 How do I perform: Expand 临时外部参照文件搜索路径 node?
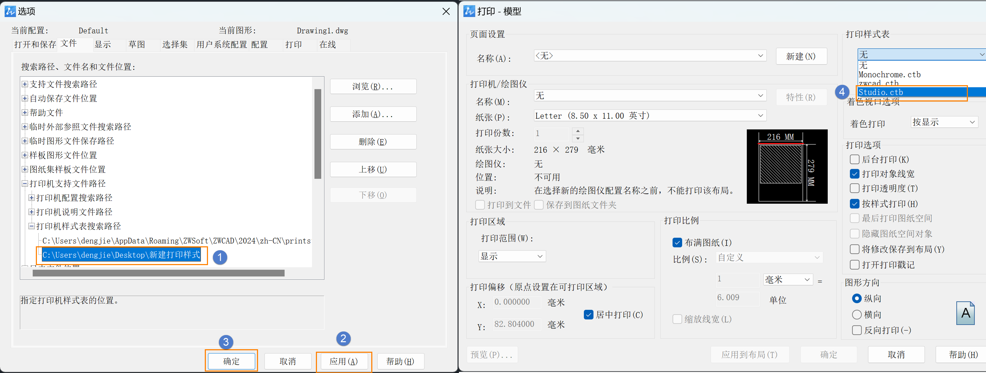click(x=25, y=127)
